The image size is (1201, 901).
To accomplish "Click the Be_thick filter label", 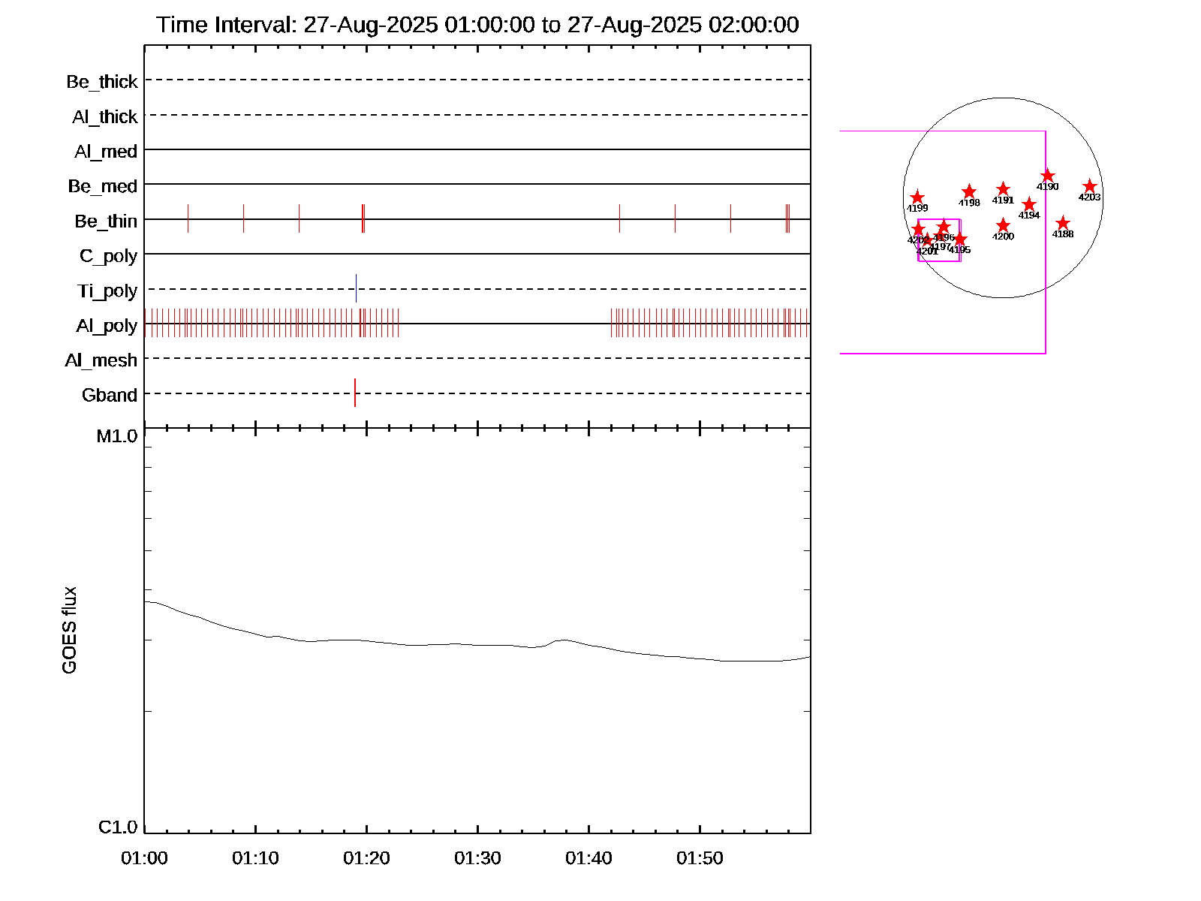I will click(102, 82).
